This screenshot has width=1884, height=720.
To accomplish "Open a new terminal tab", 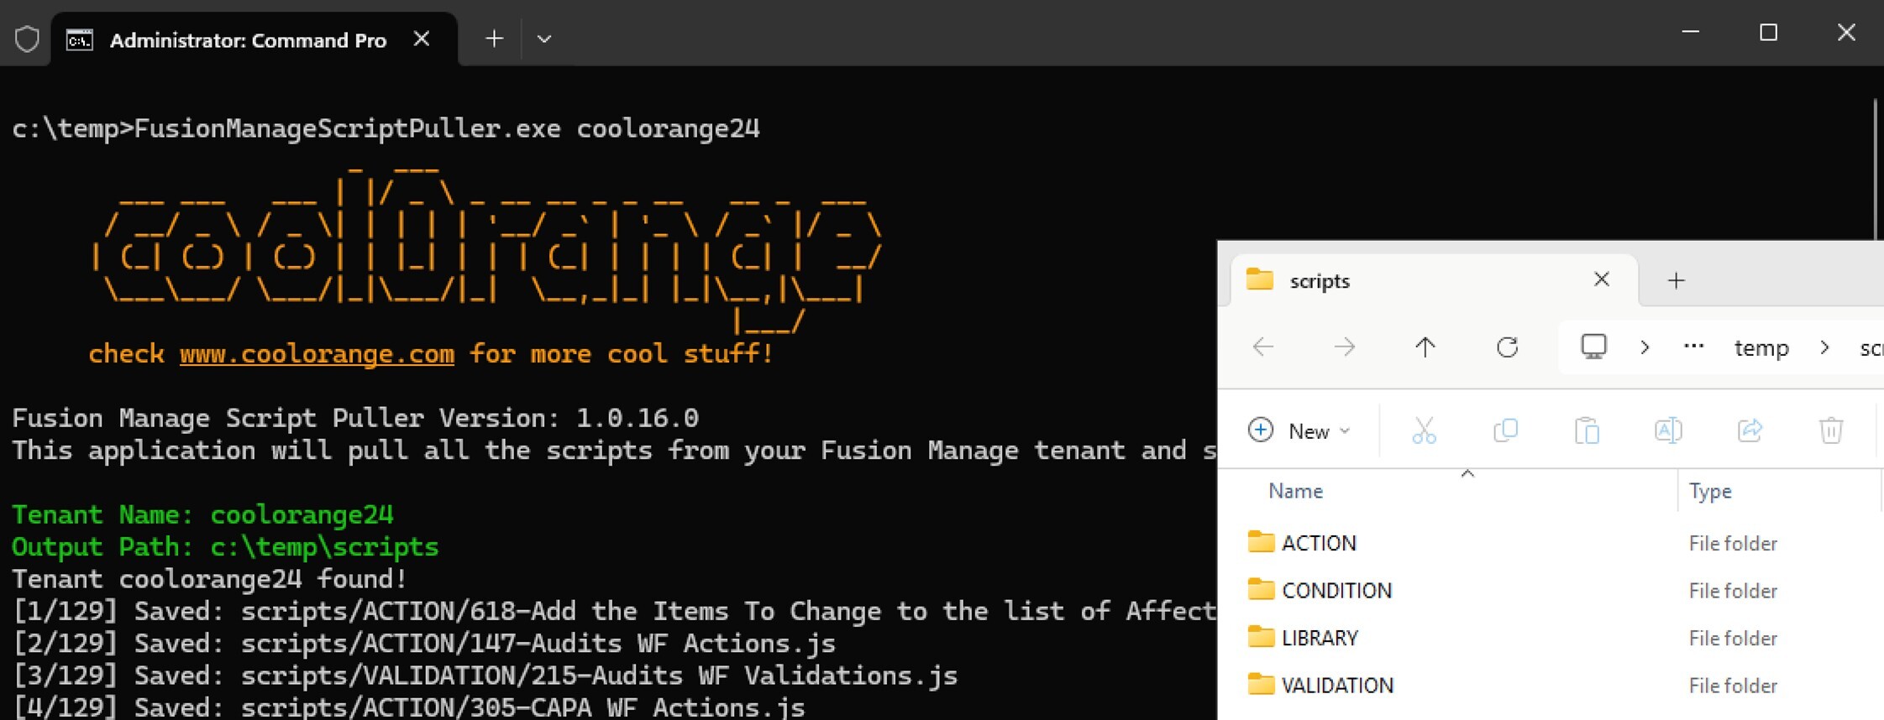I will 494,39.
